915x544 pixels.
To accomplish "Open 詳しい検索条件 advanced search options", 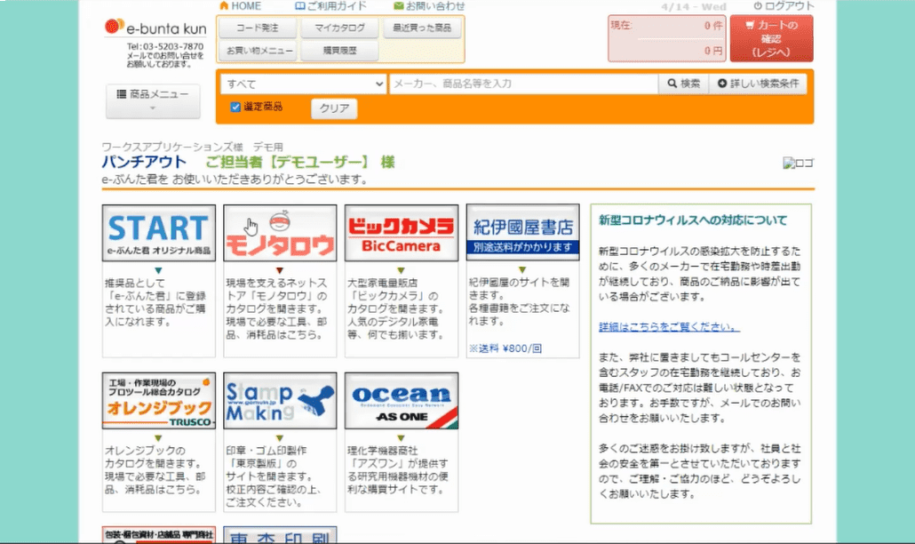I will click(x=758, y=84).
